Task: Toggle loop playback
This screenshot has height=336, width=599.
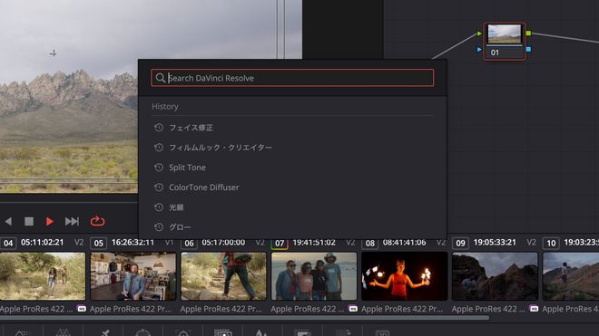Action: coord(97,221)
